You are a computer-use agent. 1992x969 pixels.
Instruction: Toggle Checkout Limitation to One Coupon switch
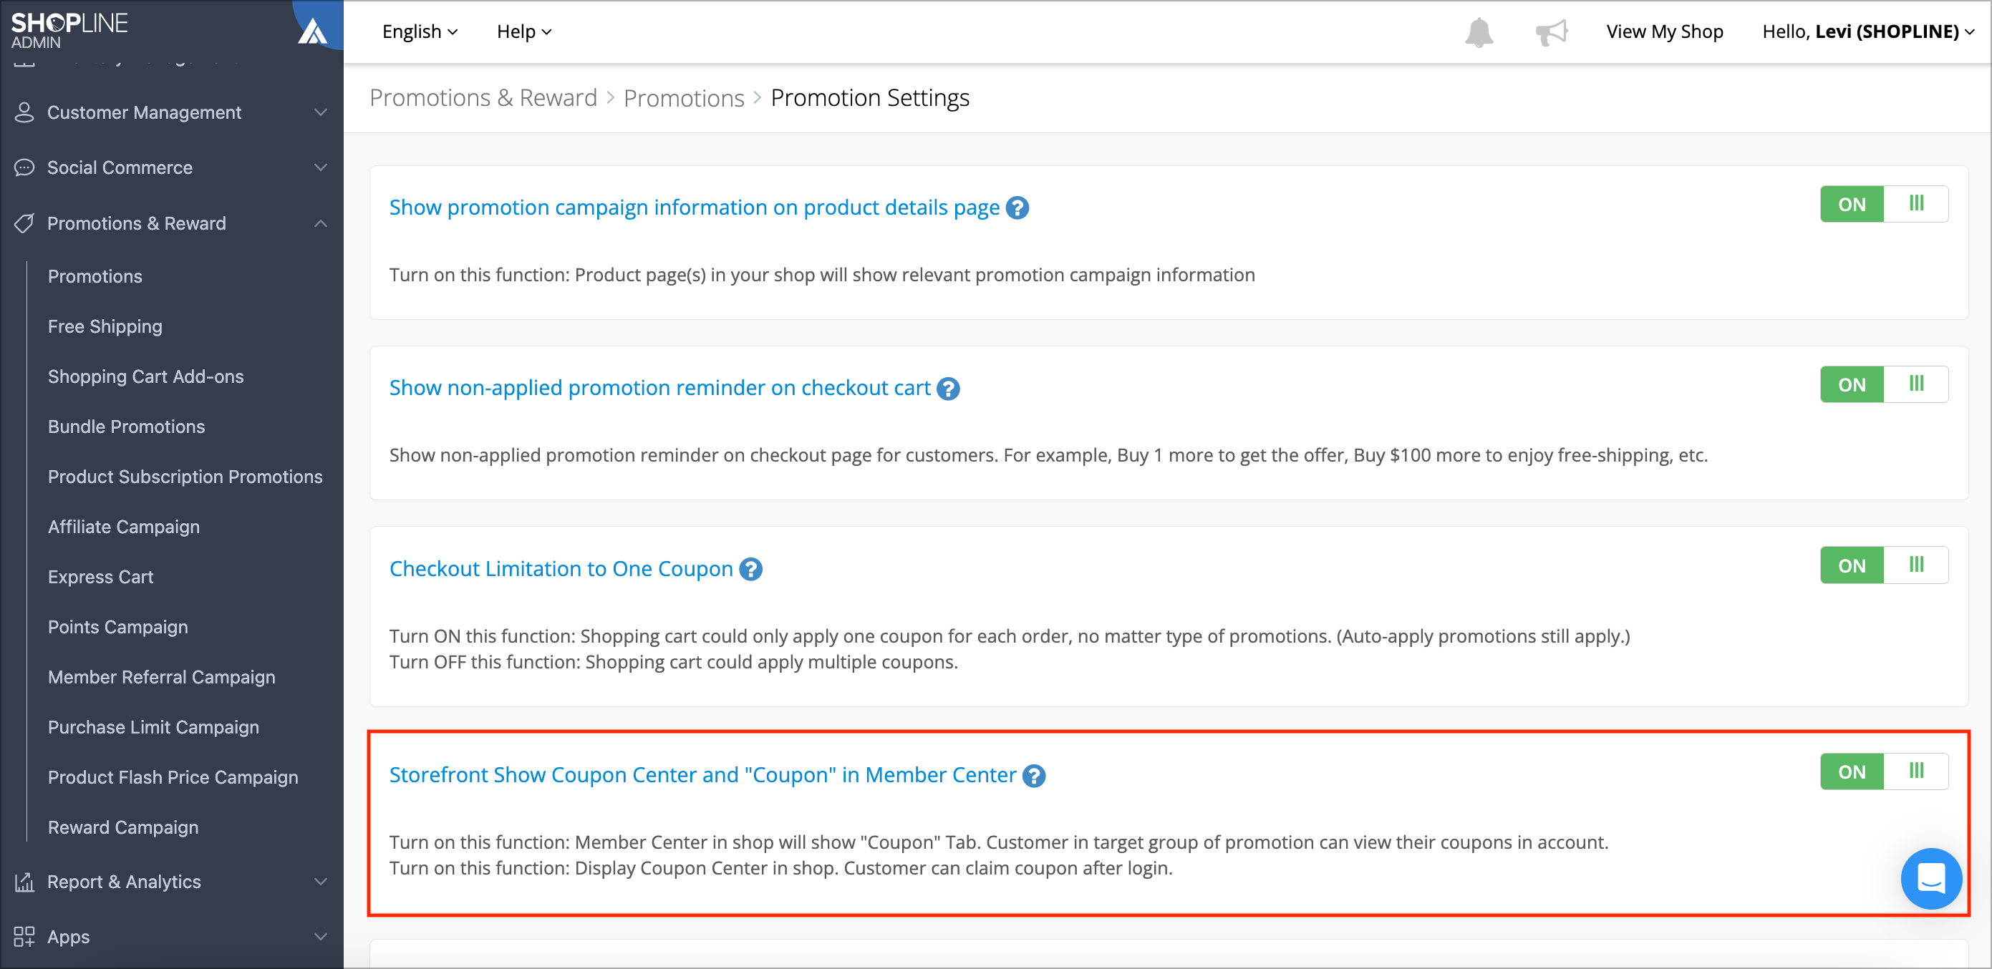click(1884, 565)
